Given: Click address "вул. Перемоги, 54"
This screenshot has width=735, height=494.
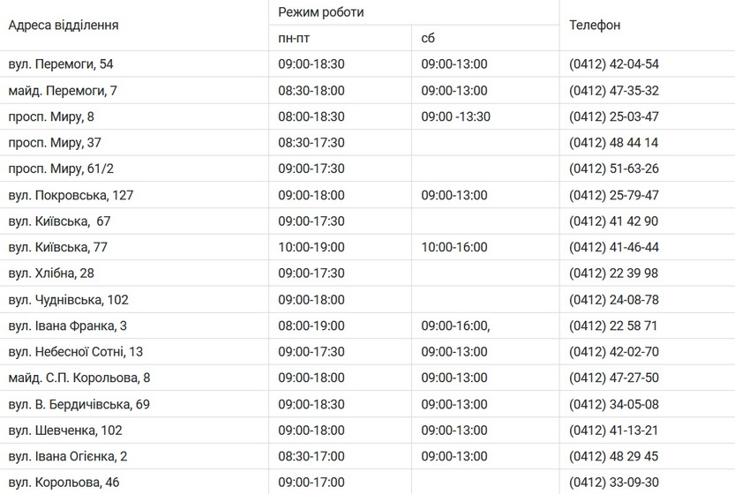Looking at the screenshot, I should point(61,64).
